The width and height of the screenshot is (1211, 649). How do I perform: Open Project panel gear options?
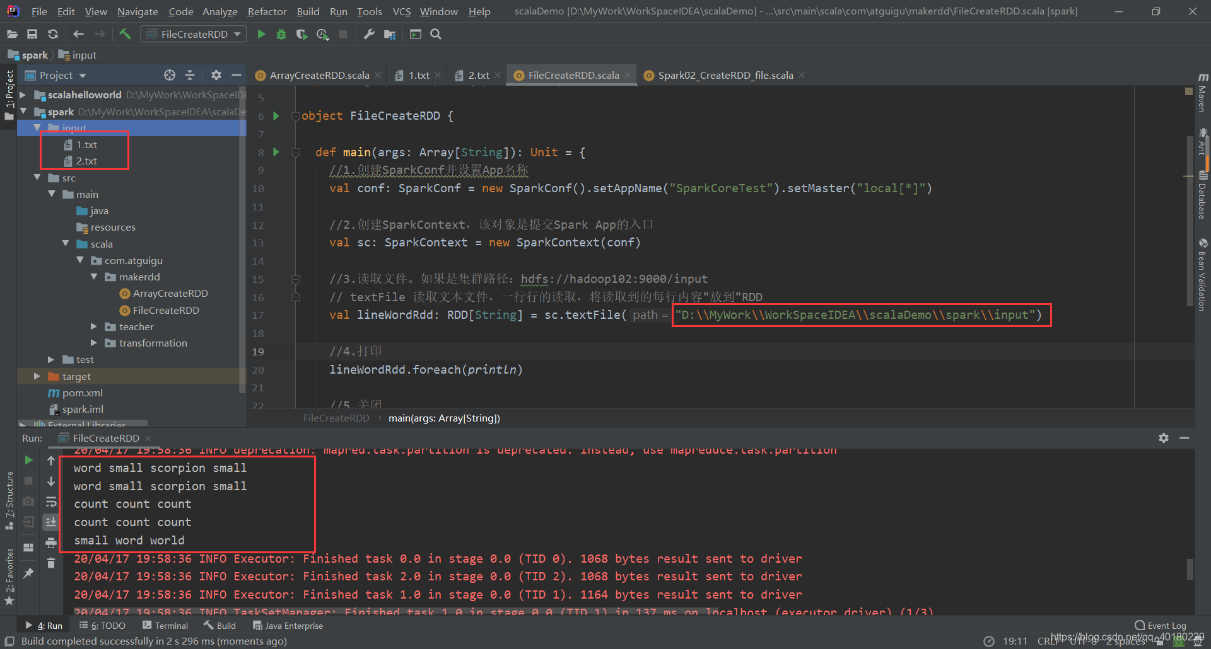click(216, 75)
